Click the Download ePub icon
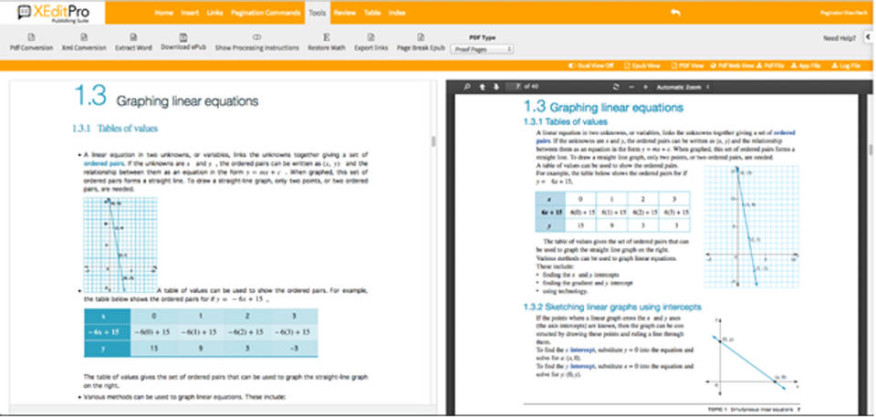876x417 pixels. 182,37
